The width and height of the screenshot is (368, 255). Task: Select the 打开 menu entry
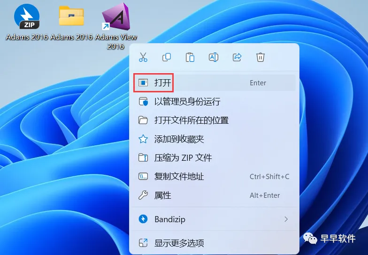[214, 82]
